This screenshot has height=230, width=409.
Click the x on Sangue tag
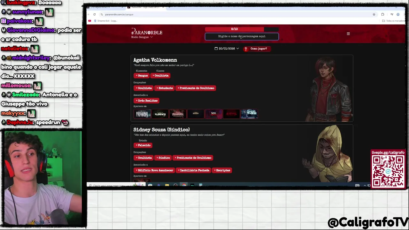pyautogui.click(x=136, y=76)
